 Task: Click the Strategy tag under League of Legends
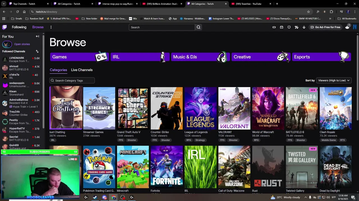(200, 140)
